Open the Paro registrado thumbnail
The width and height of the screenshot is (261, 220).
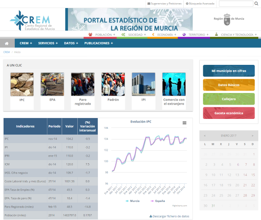(83, 84)
